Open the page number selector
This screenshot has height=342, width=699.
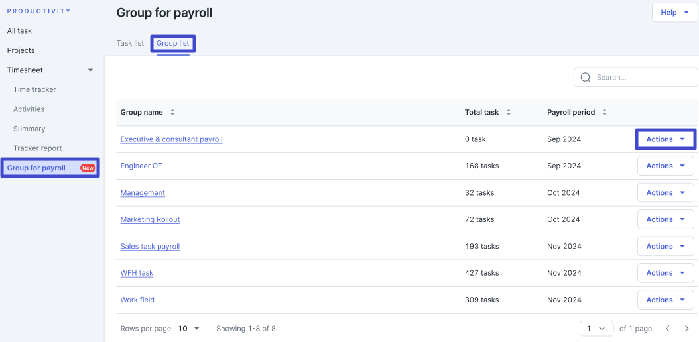tap(596, 329)
